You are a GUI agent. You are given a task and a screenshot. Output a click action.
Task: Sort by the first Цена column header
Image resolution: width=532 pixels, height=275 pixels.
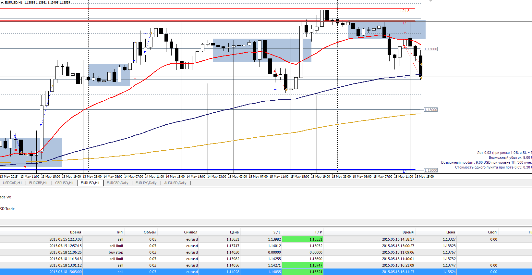pyautogui.click(x=234, y=232)
